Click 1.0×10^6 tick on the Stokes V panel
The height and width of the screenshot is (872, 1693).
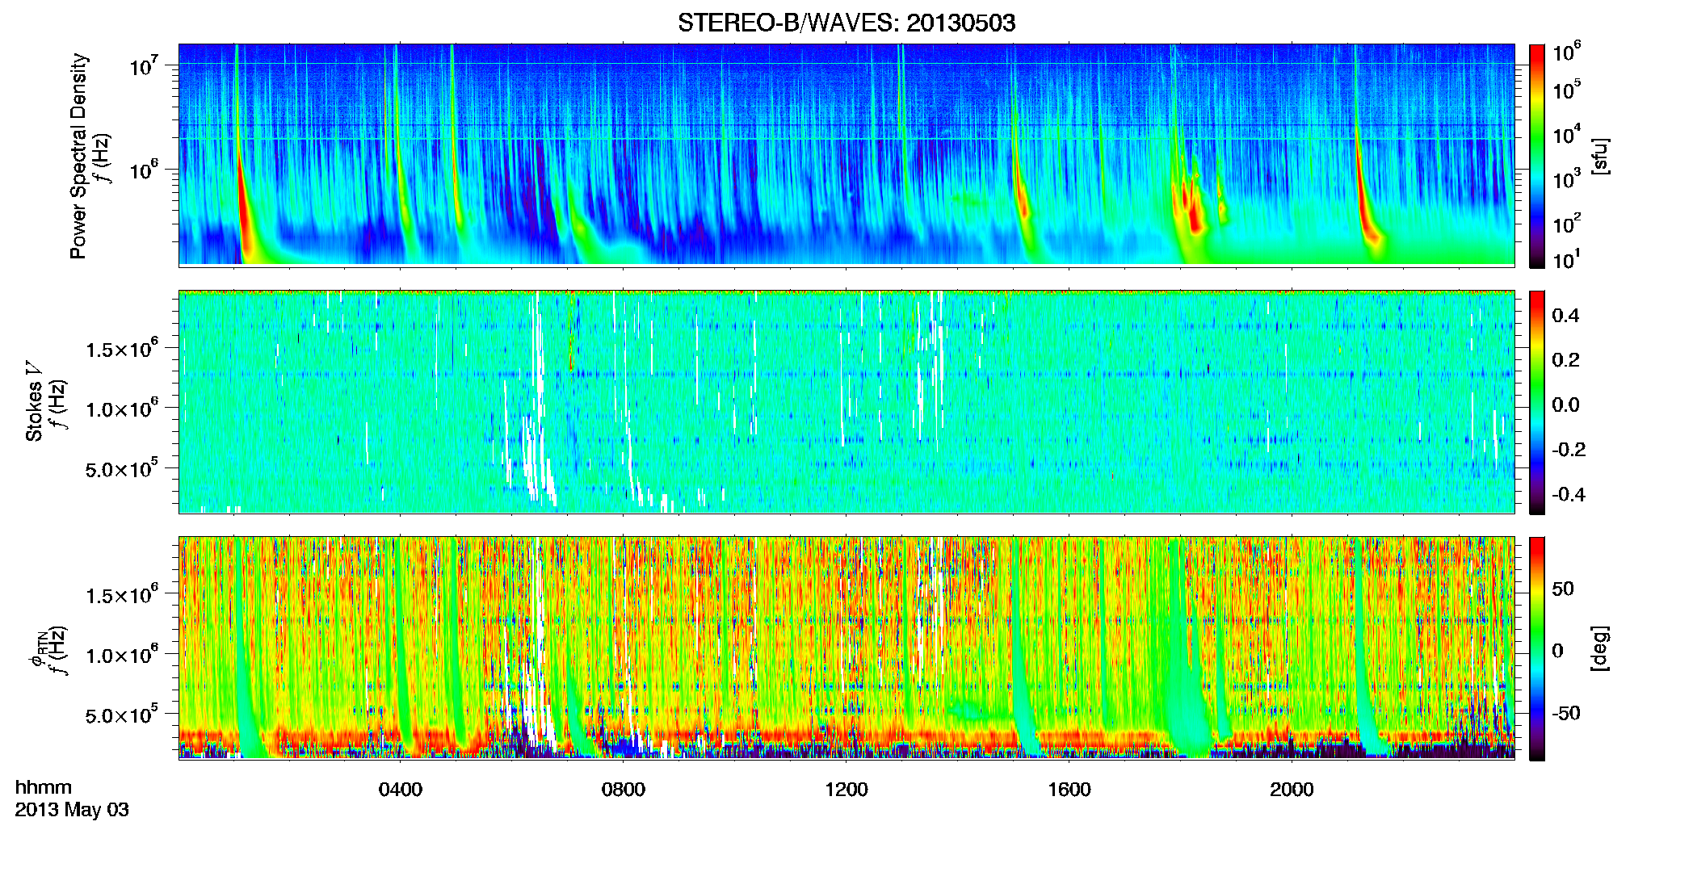122,408
